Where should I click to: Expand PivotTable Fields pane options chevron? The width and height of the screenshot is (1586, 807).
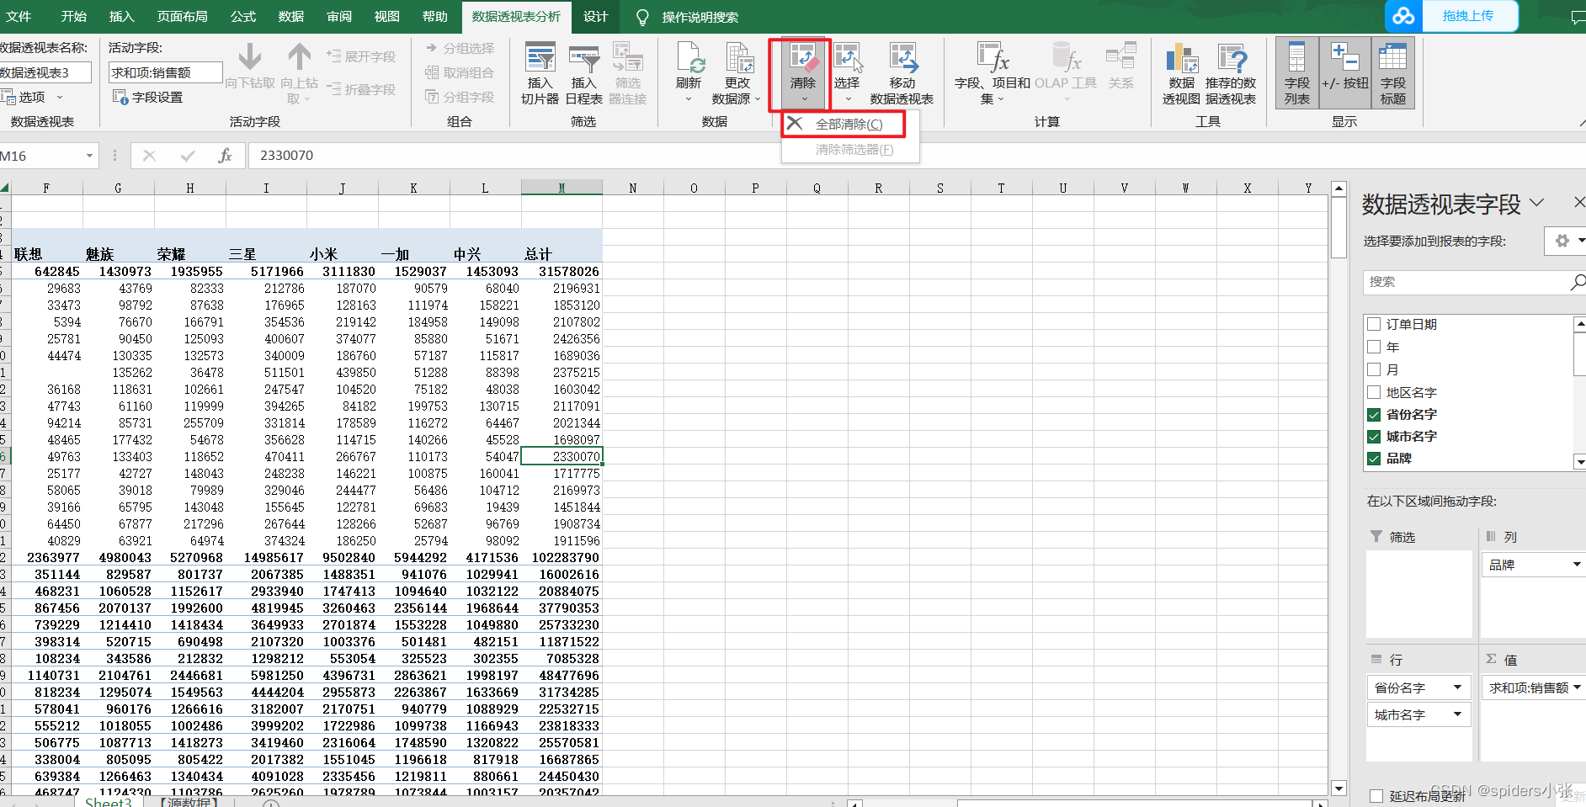click(1536, 203)
